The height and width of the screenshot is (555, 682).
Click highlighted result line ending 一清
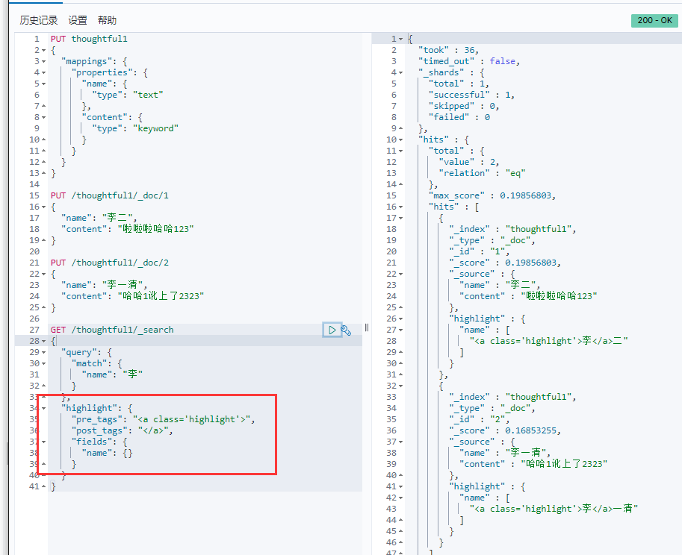(554, 509)
